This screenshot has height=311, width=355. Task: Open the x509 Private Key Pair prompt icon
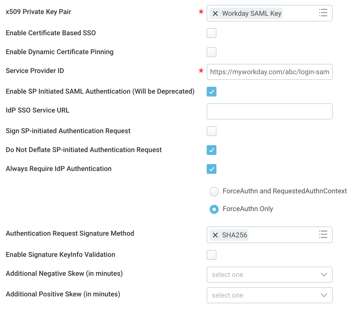(323, 13)
